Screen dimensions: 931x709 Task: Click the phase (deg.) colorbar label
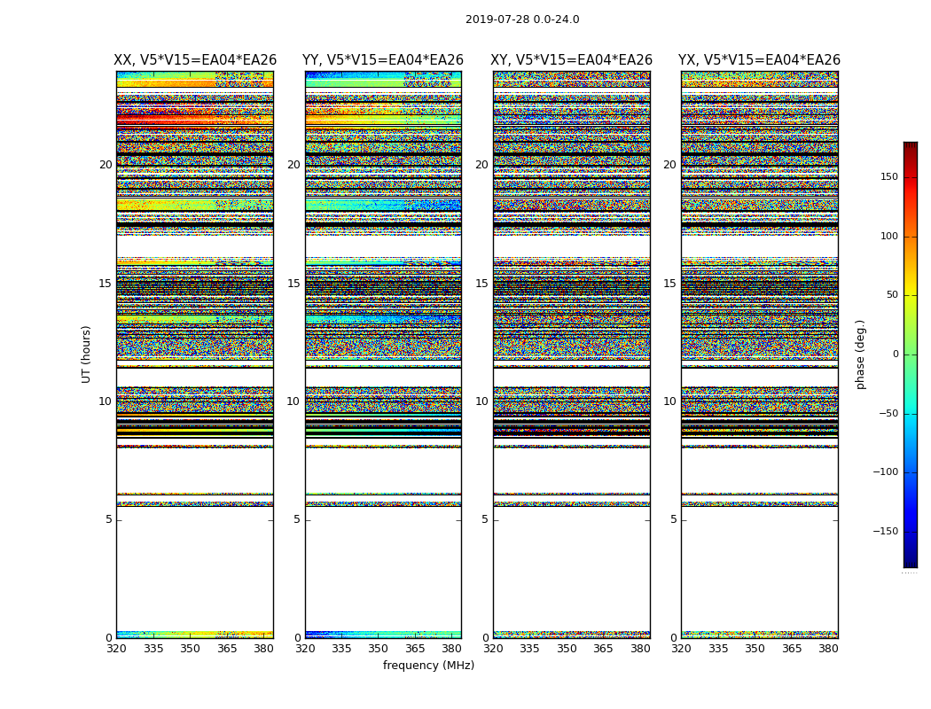tap(860, 354)
